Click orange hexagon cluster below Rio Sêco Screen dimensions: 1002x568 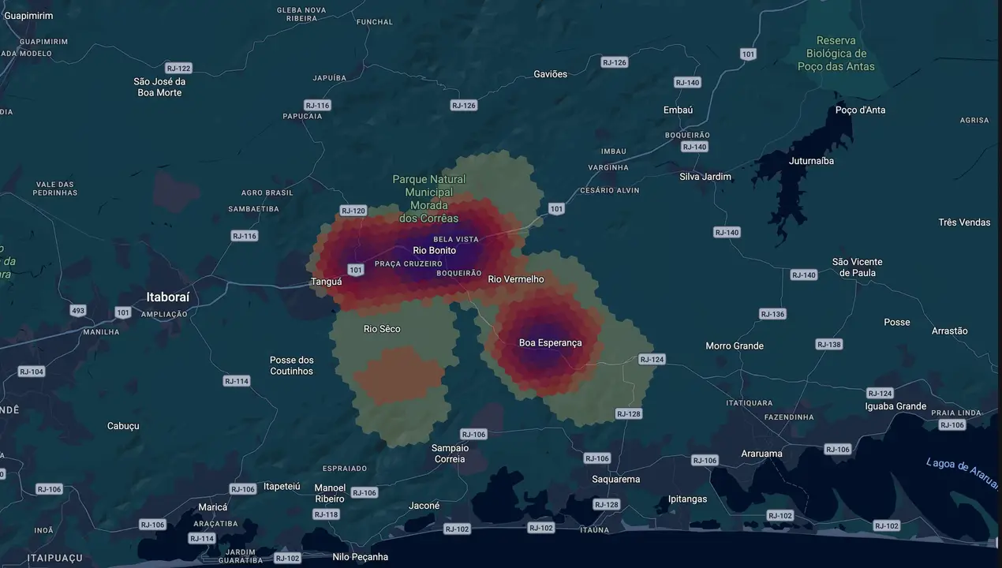pos(398,376)
